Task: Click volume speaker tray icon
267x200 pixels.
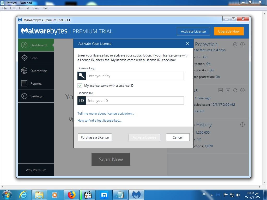Action: [x=238, y=195]
